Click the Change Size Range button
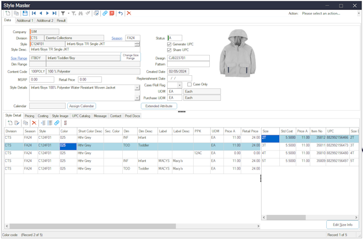 131,57
